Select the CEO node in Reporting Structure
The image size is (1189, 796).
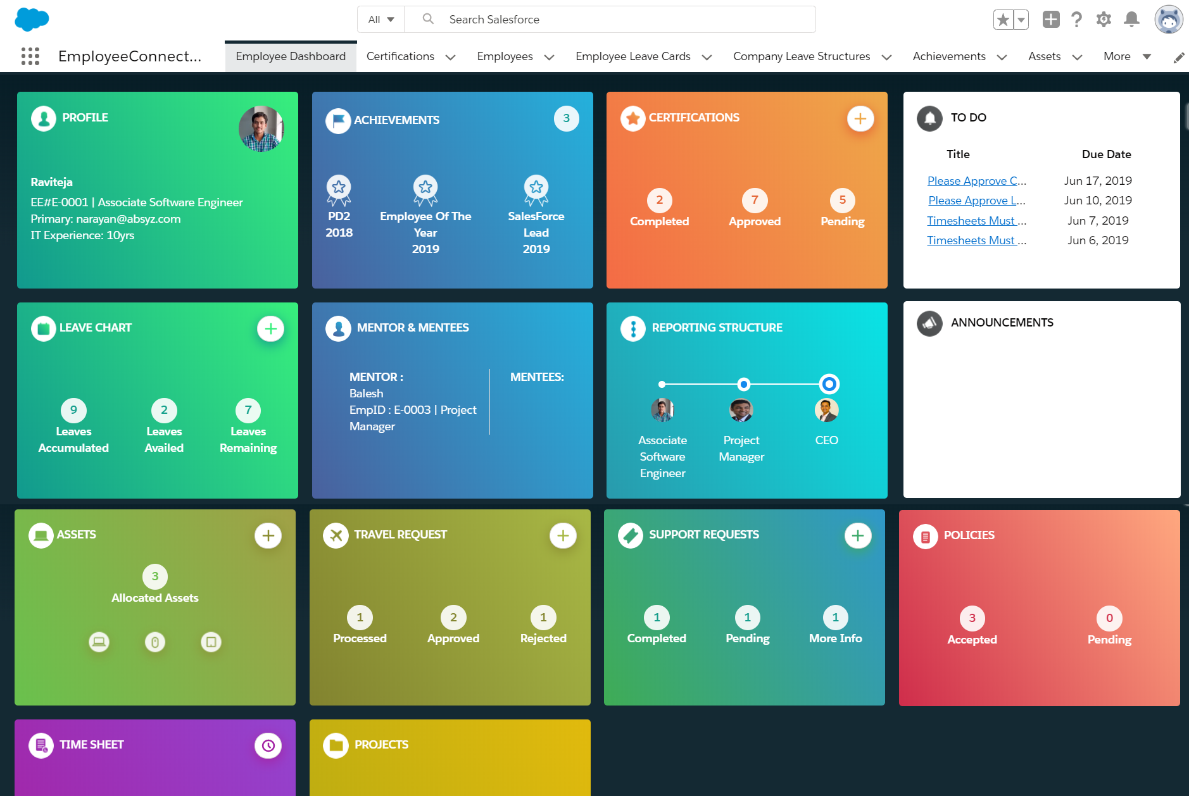click(829, 384)
